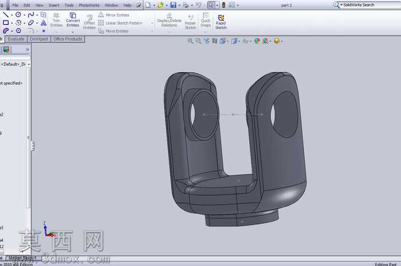Click Move Entities
This screenshot has width=401, height=266.
click(x=113, y=31)
